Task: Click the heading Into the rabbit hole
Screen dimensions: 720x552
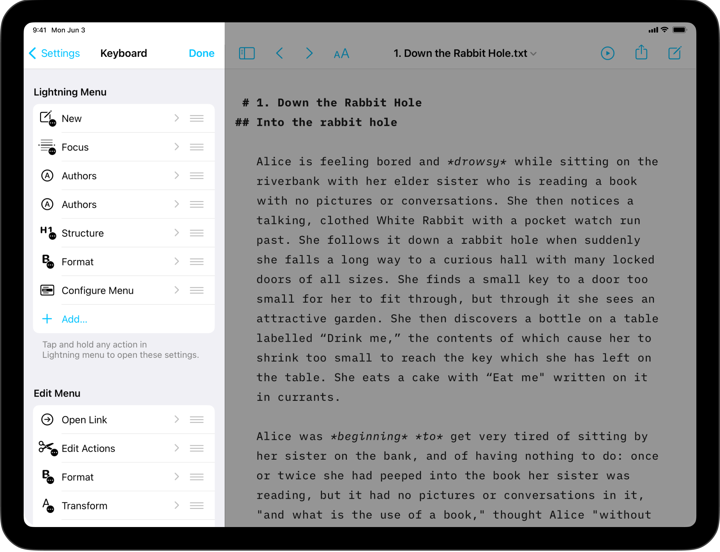Action: pyautogui.click(x=326, y=123)
